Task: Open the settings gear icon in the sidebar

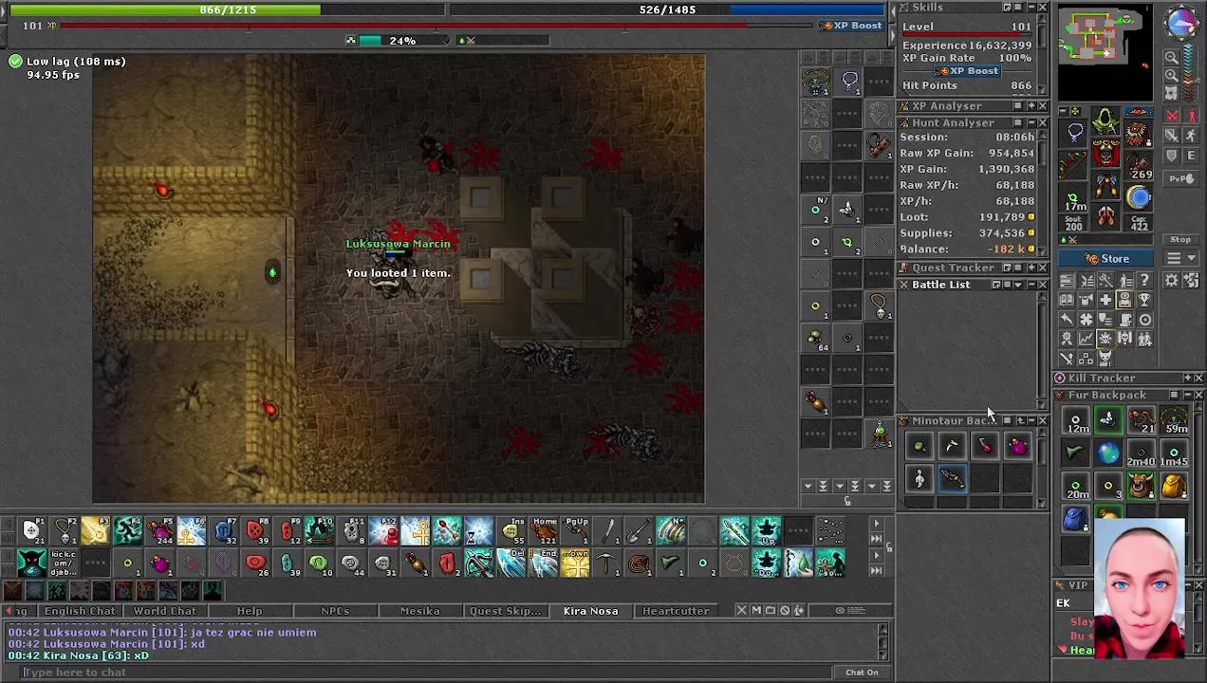Action: [1171, 281]
